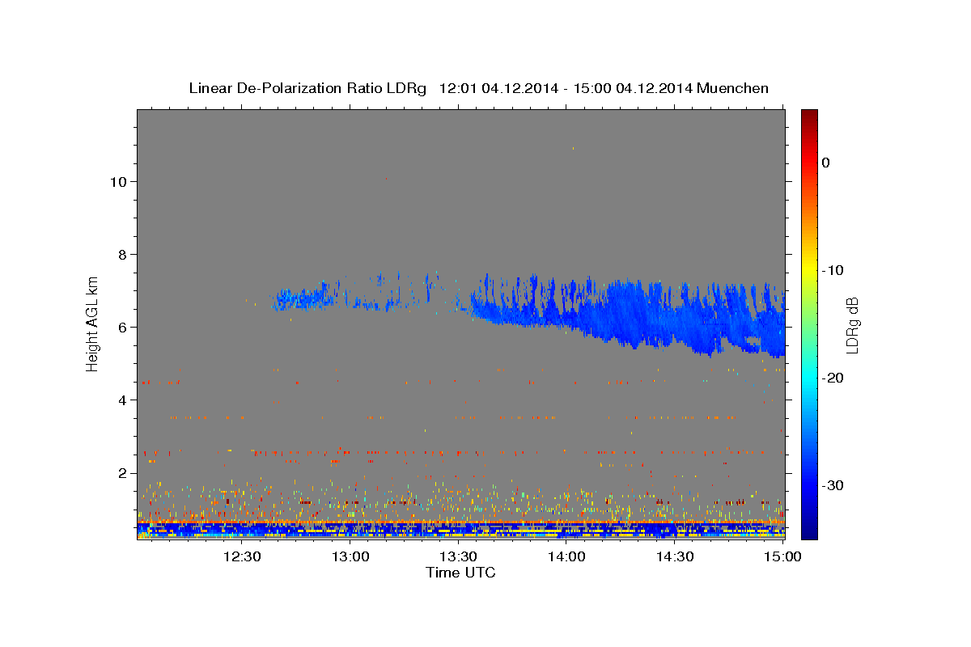Click the 'Time UTC' axis label
The width and height of the screenshot is (971, 647).
tap(460, 573)
